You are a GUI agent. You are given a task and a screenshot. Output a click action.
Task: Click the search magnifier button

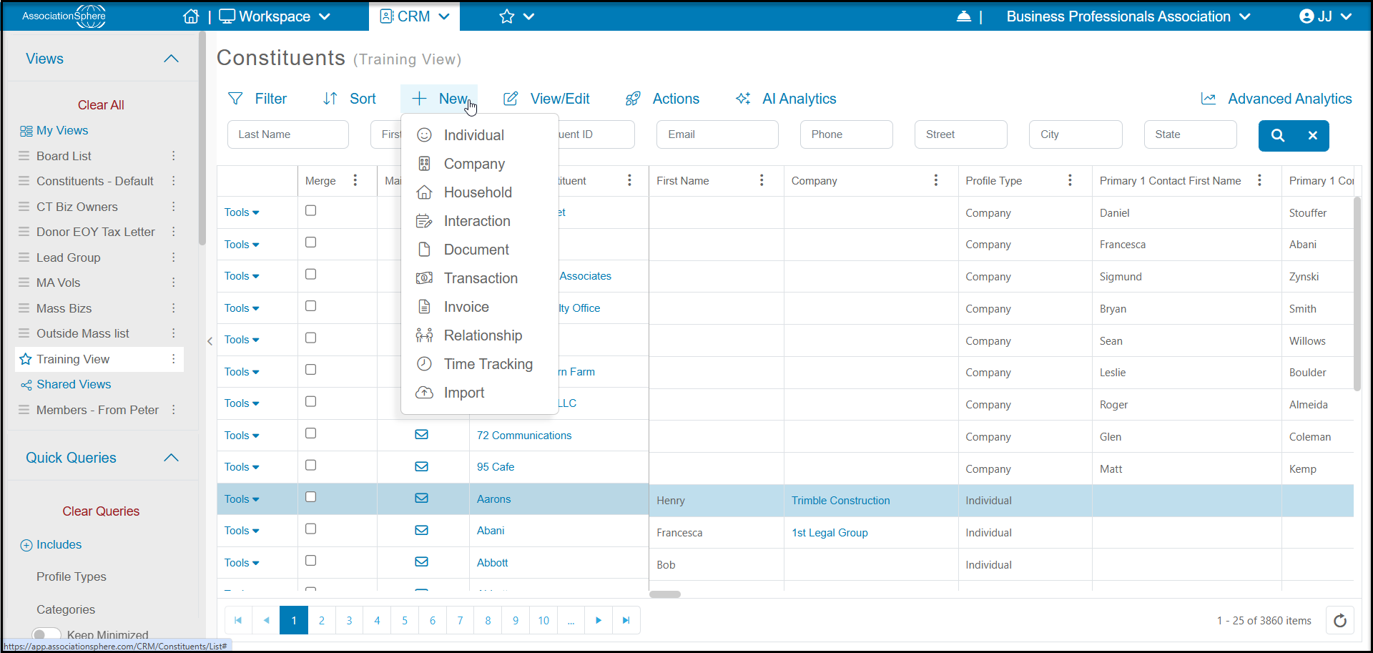(1278, 135)
